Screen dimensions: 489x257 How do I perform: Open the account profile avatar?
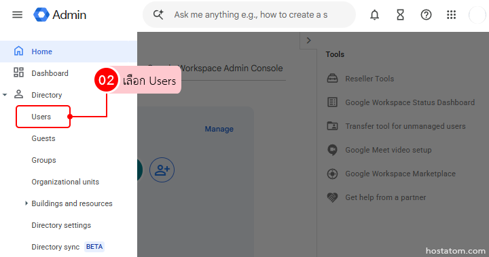pos(477,15)
